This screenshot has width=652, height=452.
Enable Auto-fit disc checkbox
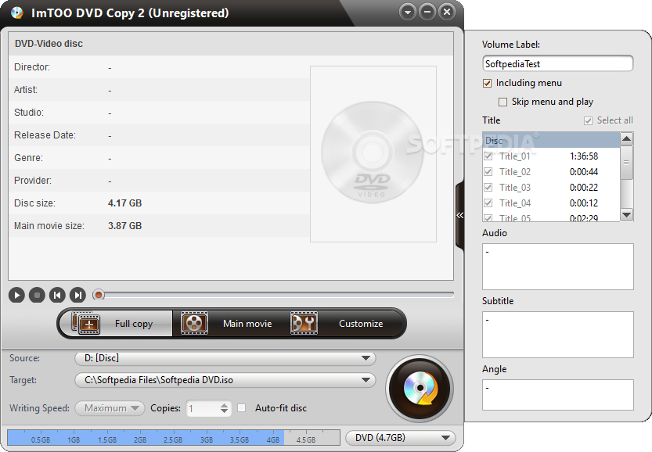tap(242, 408)
